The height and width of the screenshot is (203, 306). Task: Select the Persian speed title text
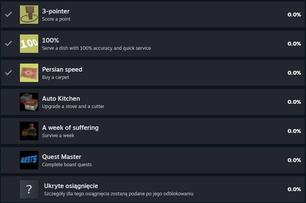pyautogui.click(x=62, y=69)
